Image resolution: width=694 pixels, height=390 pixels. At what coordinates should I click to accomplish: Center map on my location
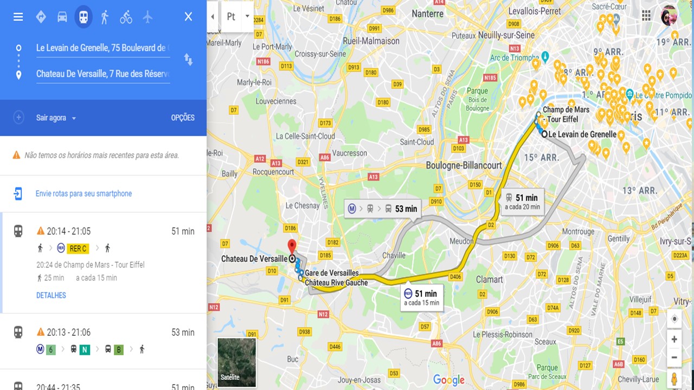(x=674, y=319)
